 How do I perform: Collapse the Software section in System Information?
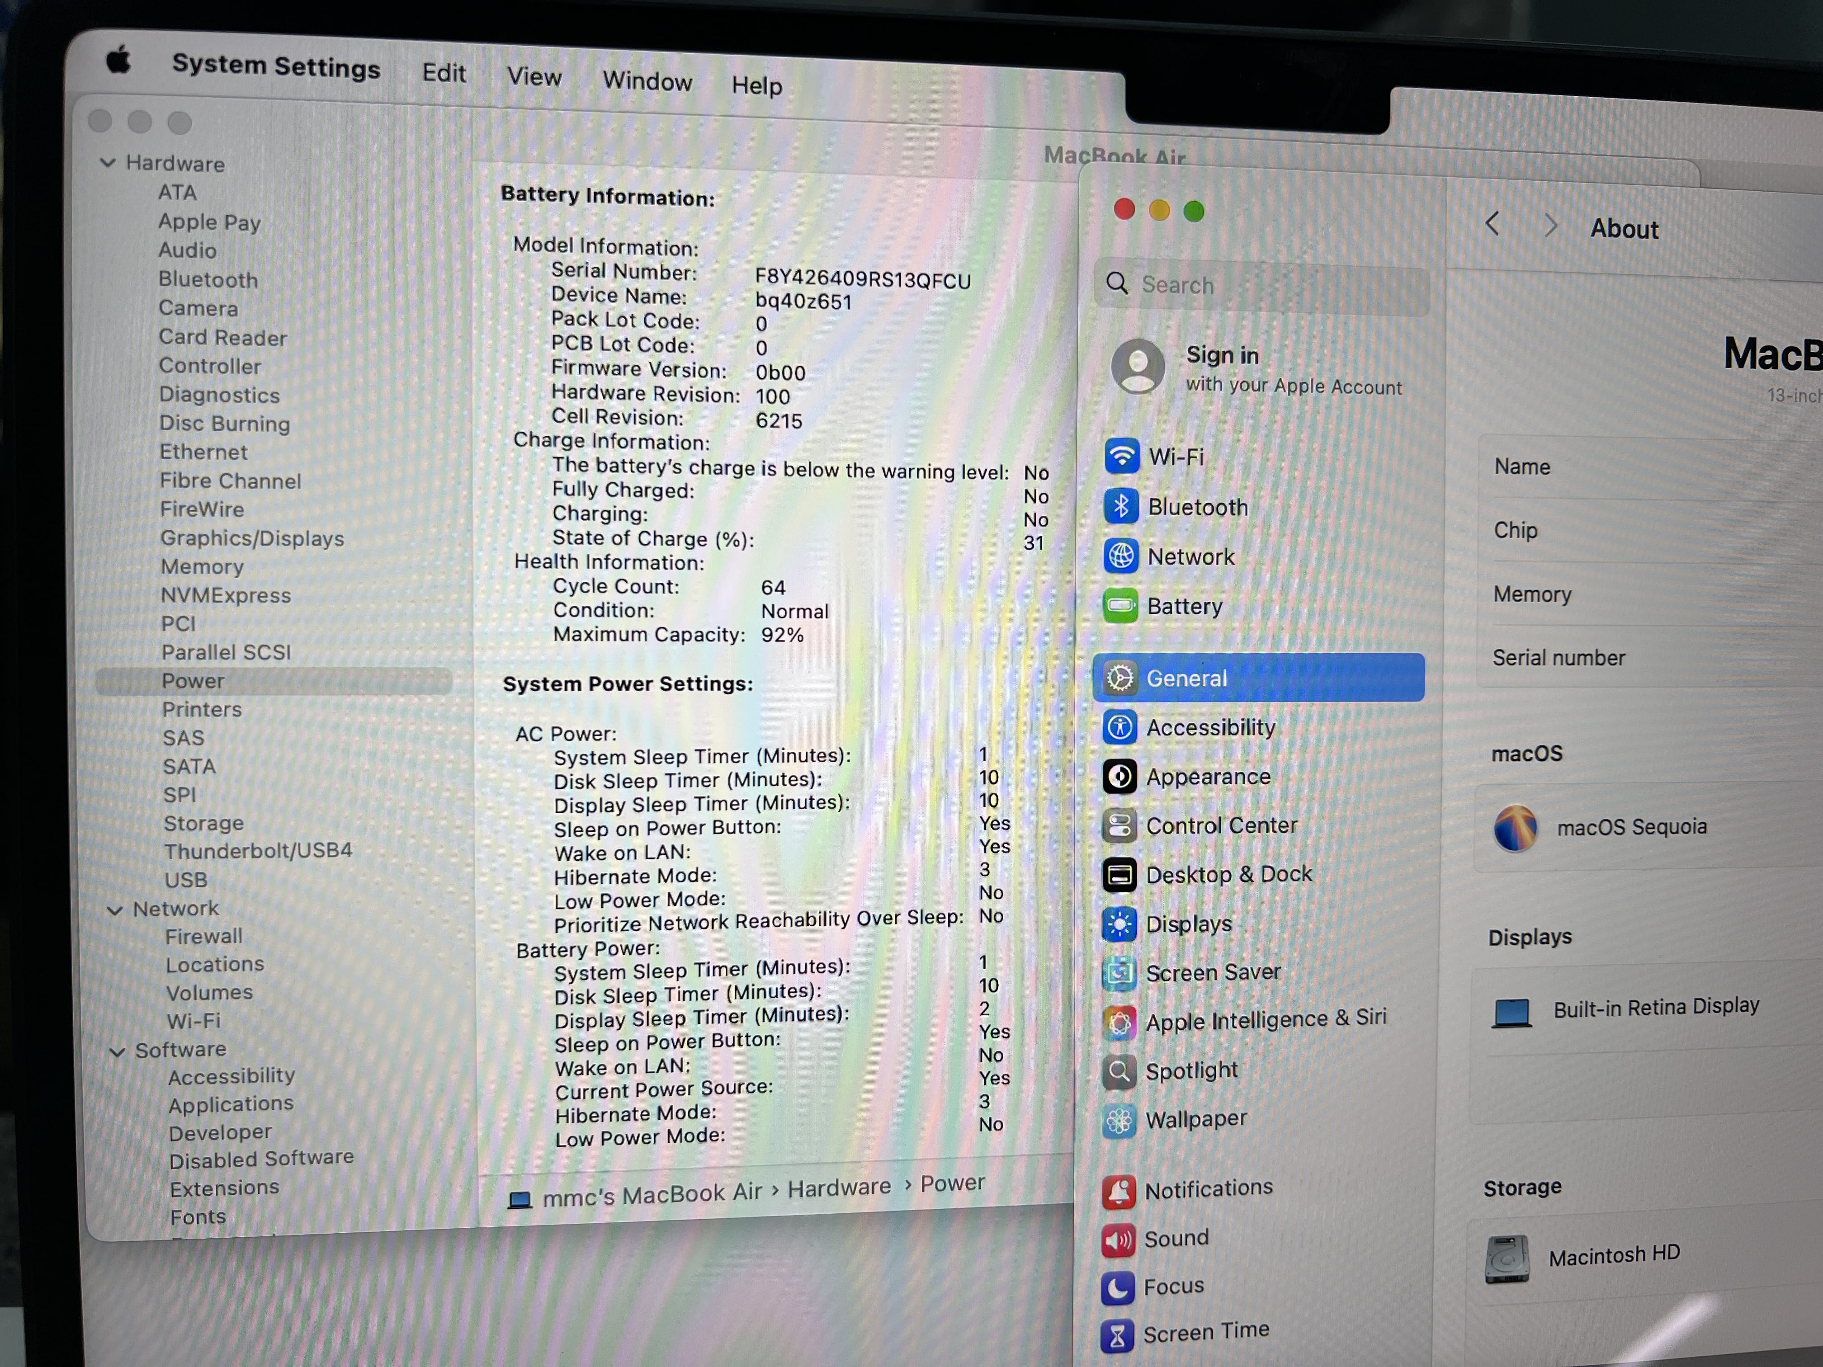click(118, 1051)
